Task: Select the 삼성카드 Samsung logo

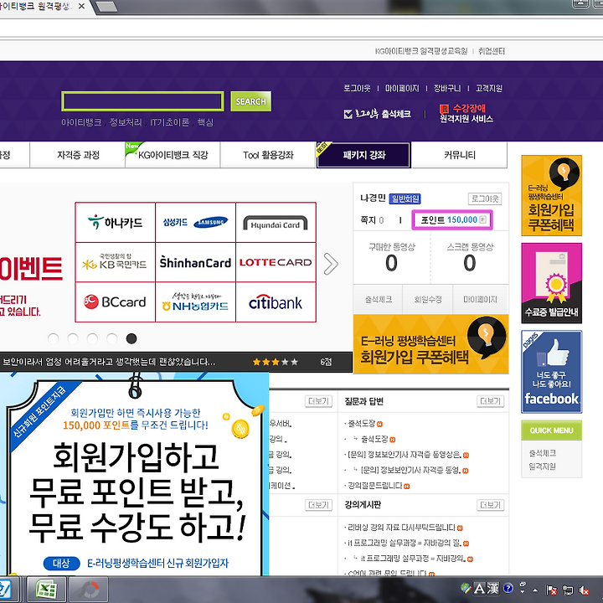Action: [x=195, y=222]
